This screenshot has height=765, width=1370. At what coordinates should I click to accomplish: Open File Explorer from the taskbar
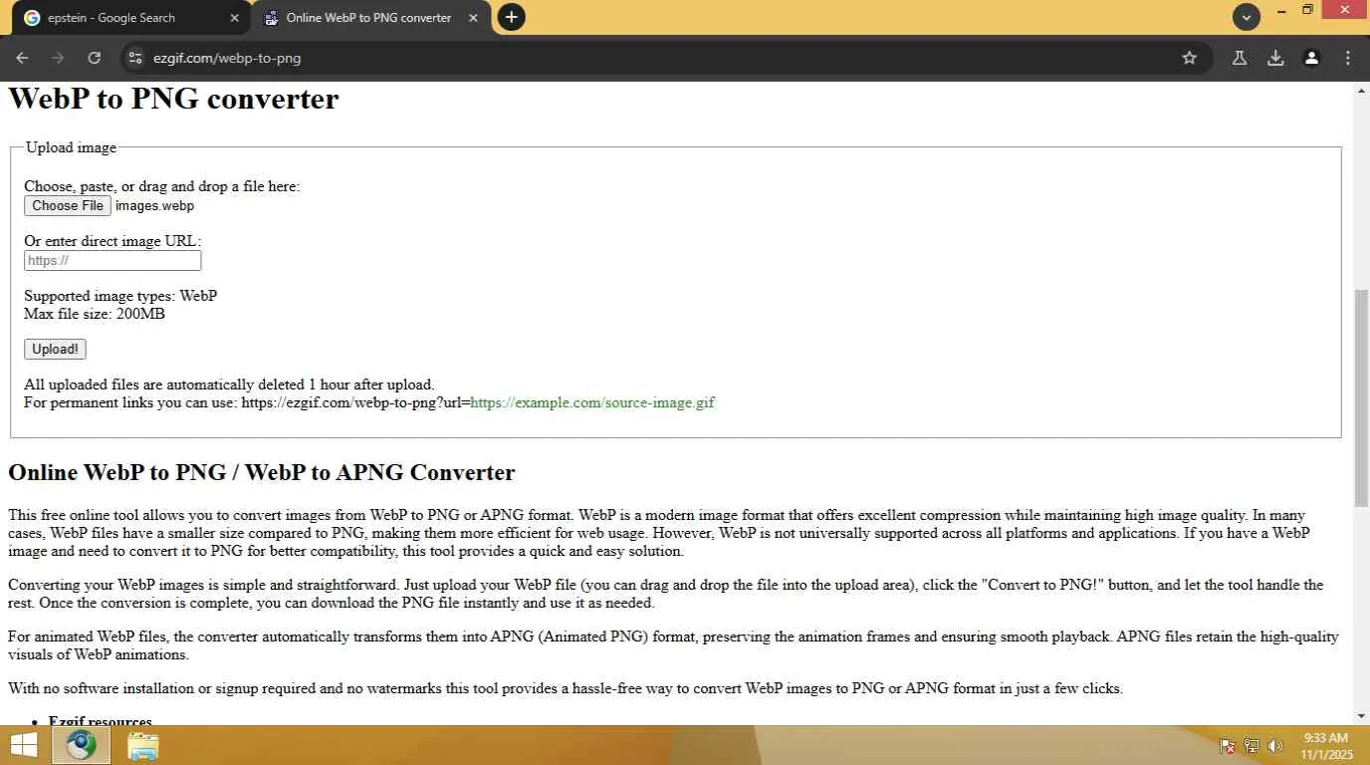(x=143, y=746)
